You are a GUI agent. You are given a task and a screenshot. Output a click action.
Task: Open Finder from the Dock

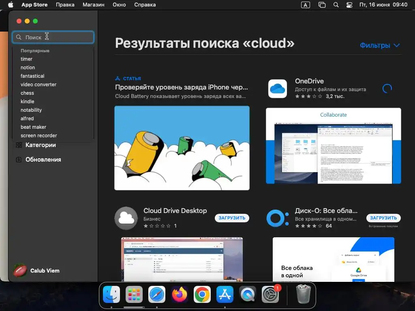pyautogui.click(x=111, y=294)
